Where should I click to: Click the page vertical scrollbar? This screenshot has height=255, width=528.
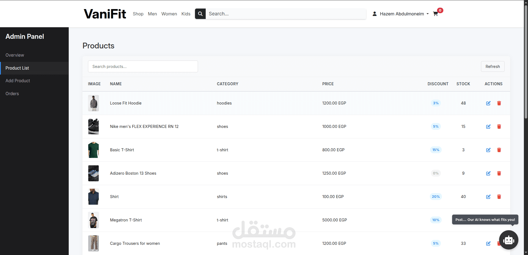526,62
